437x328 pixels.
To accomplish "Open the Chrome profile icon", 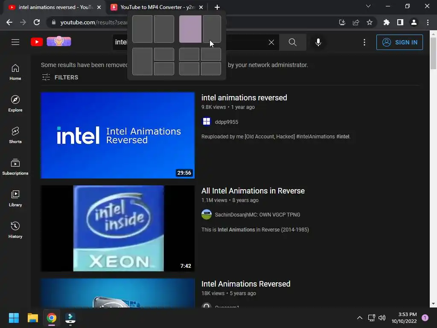I will click(x=414, y=22).
